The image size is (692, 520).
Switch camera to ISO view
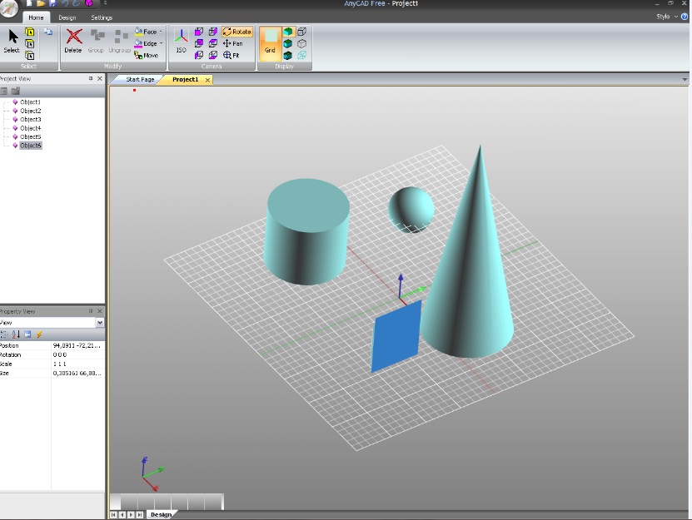tap(181, 39)
